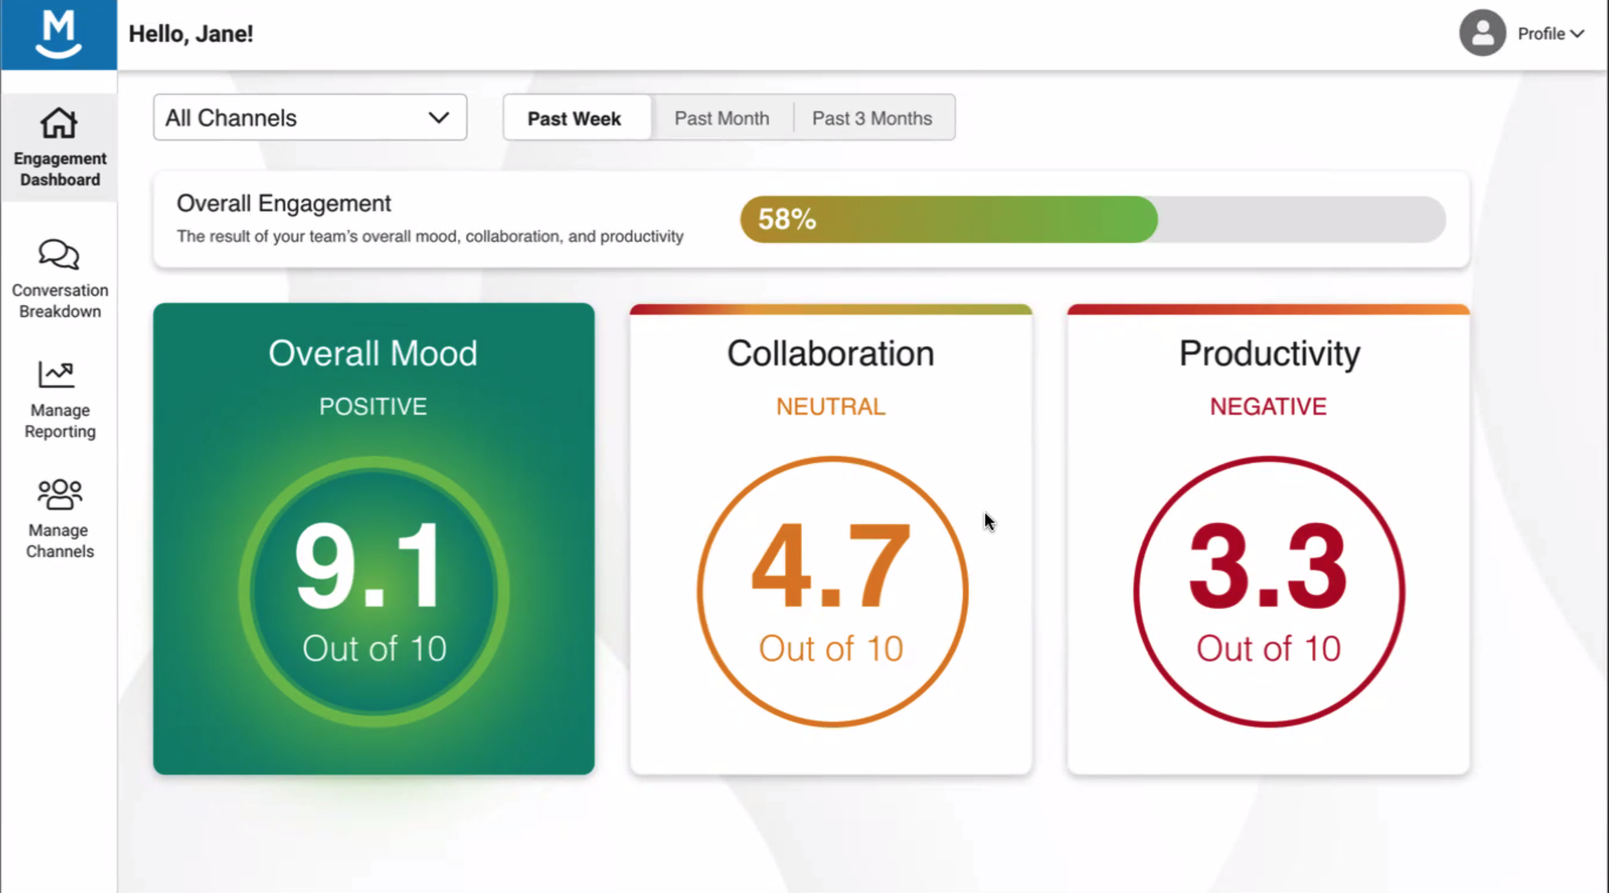Click the 4.7 collaboration score circle
The image size is (1609, 893).
[x=832, y=591]
